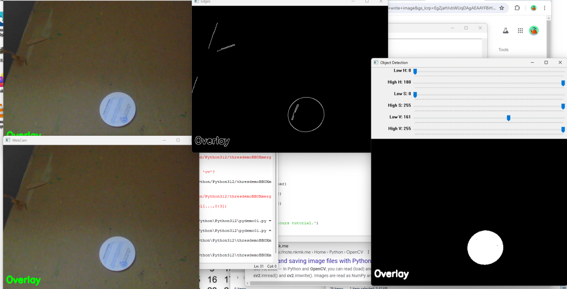The image size is (567, 289).
Task: Click the Tools button in Google search
Action: tap(503, 50)
